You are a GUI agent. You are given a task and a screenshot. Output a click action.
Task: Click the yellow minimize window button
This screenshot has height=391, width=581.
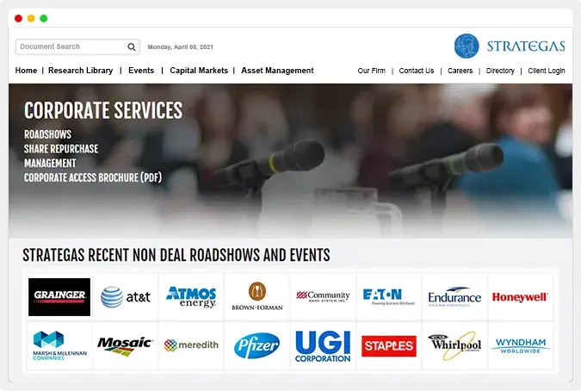point(31,18)
